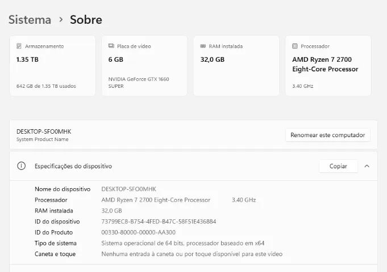This screenshot has height=272, width=387.
Task: Select the Tipo de sistema label
Action: point(56,243)
